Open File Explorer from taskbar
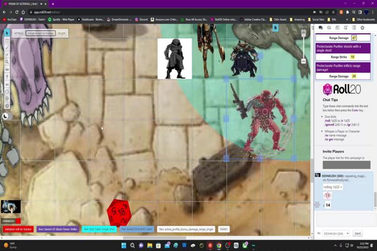Image resolution: width=377 pixels, height=251 pixels. [x=150, y=245]
